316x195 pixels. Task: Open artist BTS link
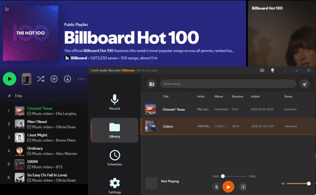[59, 167]
